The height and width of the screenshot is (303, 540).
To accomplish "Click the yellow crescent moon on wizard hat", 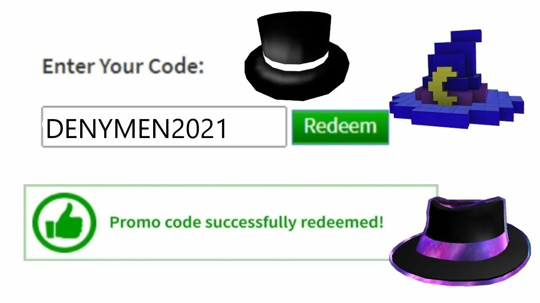I will click(x=442, y=87).
